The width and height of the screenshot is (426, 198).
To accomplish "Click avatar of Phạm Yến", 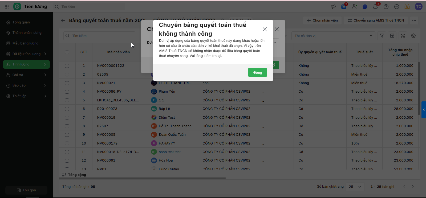I will click(154, 92).
